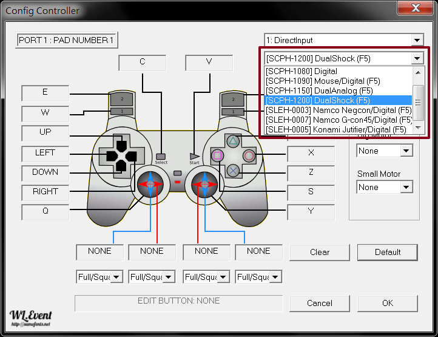
Task: Click the dropdown list scrollbar thumb
Action: pyautogui.click(x=418, y=103)
